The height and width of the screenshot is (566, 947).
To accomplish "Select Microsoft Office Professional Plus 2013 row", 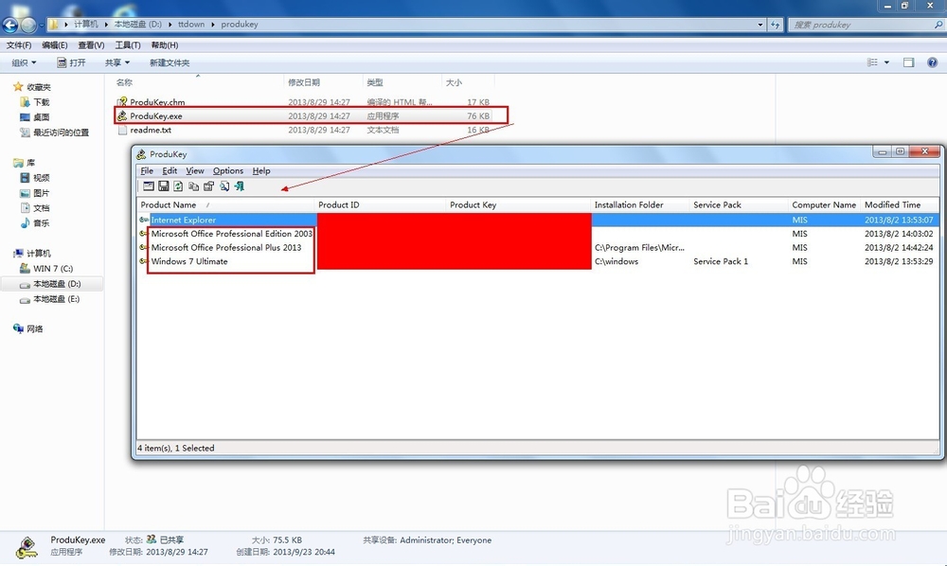I will pos(538,247).
